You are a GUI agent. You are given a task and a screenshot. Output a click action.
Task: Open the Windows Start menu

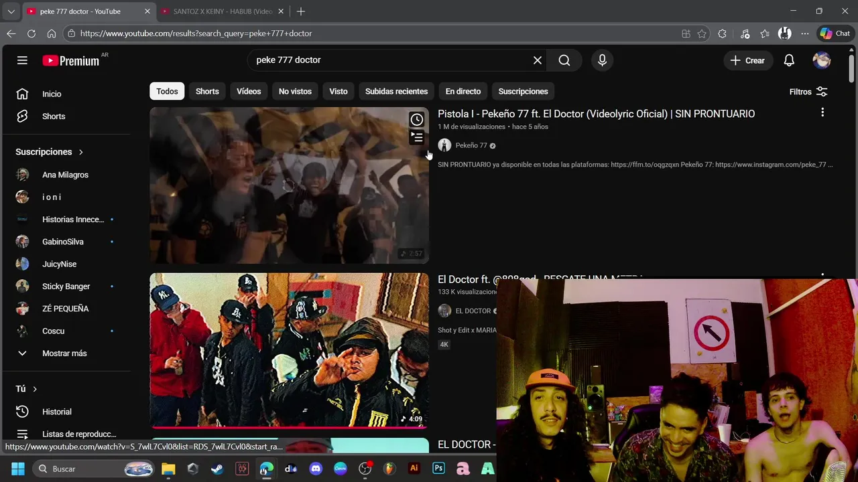pyautogui.click(x=18, y=469)
